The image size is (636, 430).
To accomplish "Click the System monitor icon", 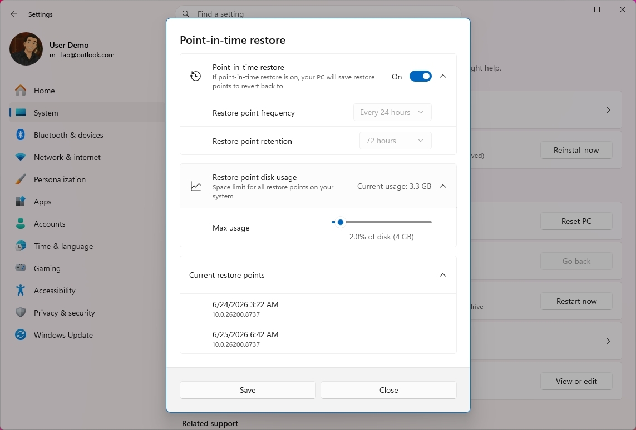I will click(x=20, y=113).
